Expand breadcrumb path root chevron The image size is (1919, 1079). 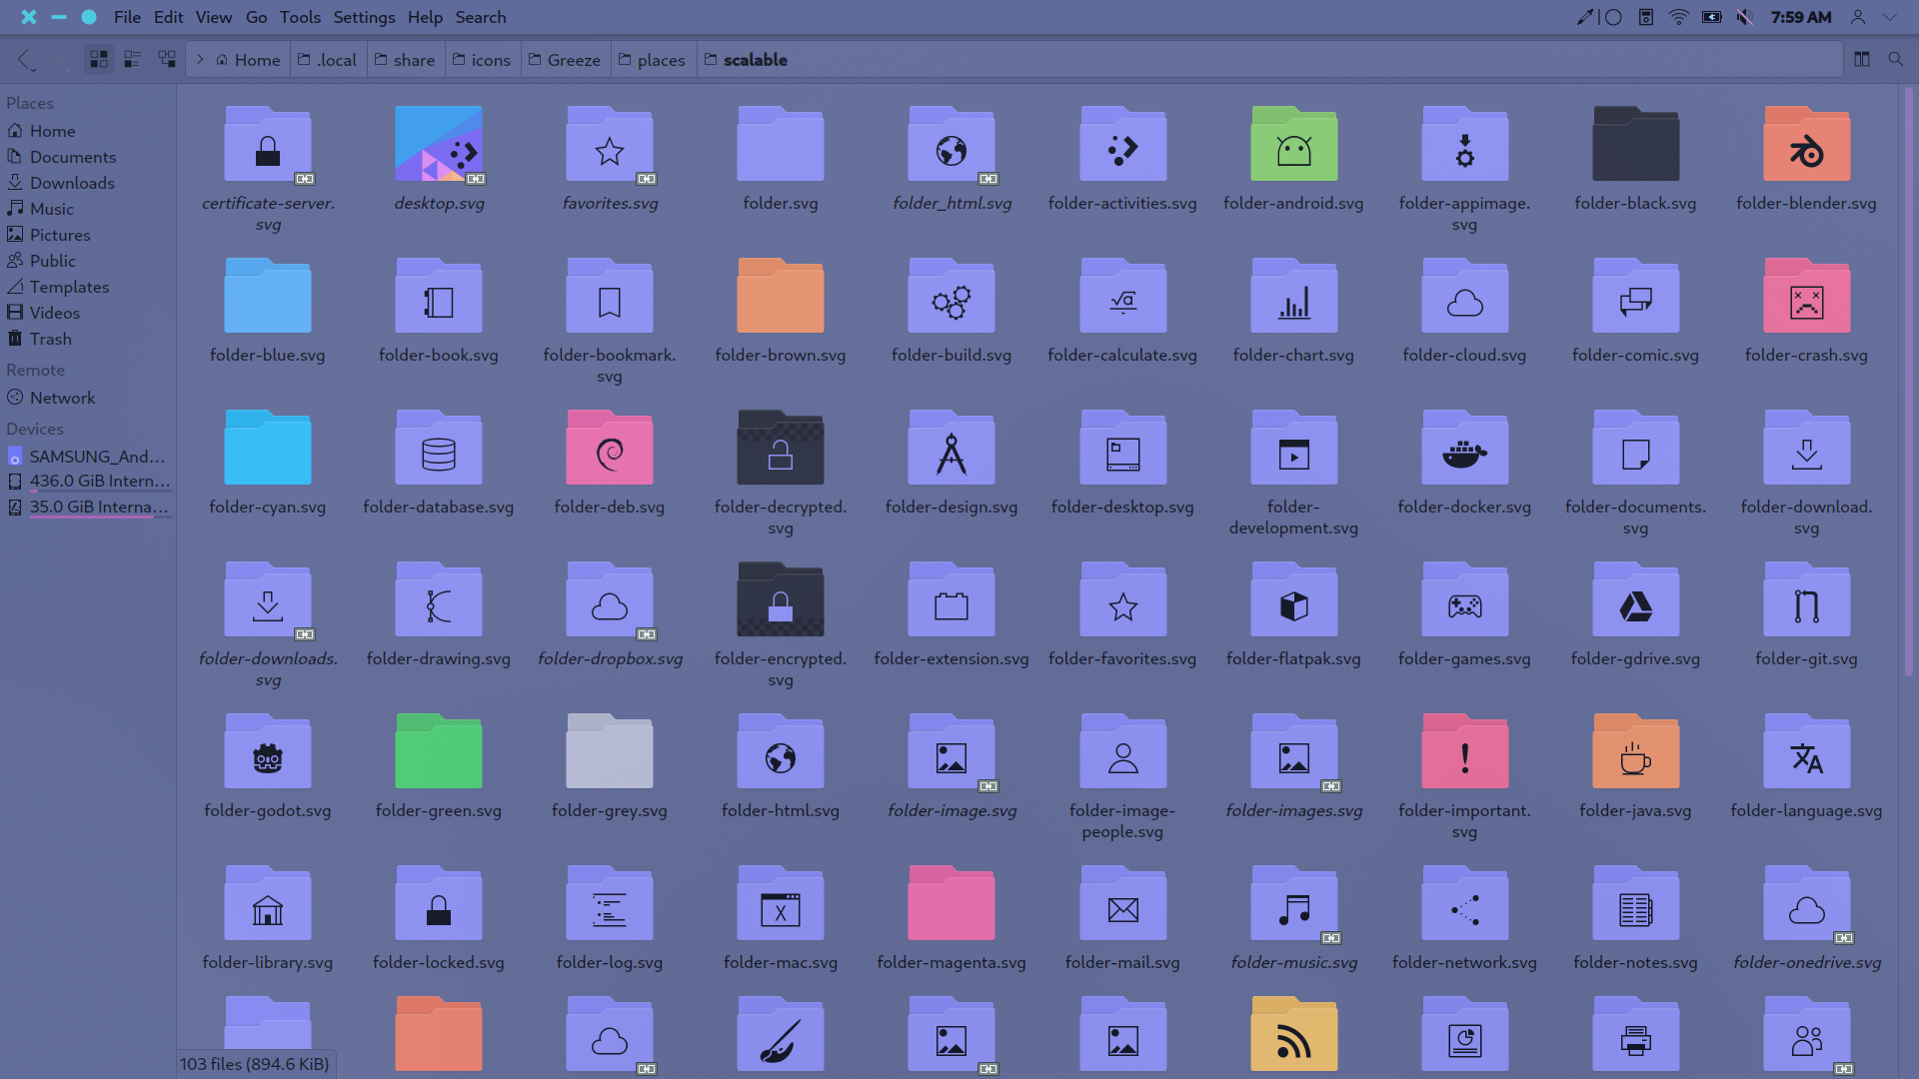point(200,60)
